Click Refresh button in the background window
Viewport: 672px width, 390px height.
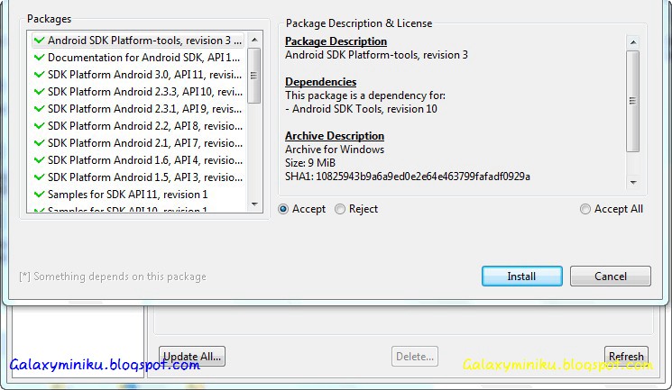point(626,357)
